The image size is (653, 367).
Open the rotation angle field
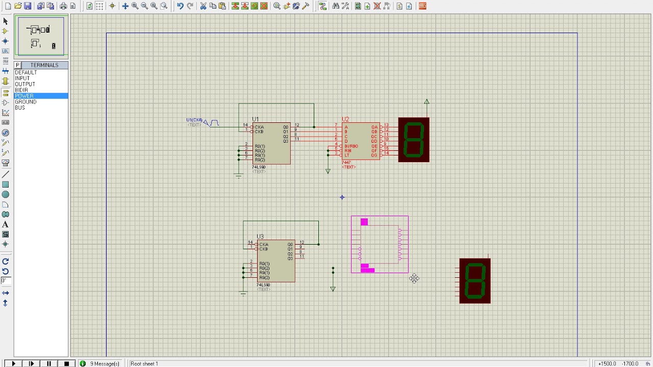[6, 281]
